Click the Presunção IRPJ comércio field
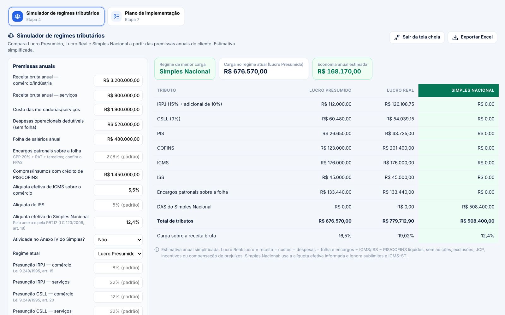 [x=118, y=268]
